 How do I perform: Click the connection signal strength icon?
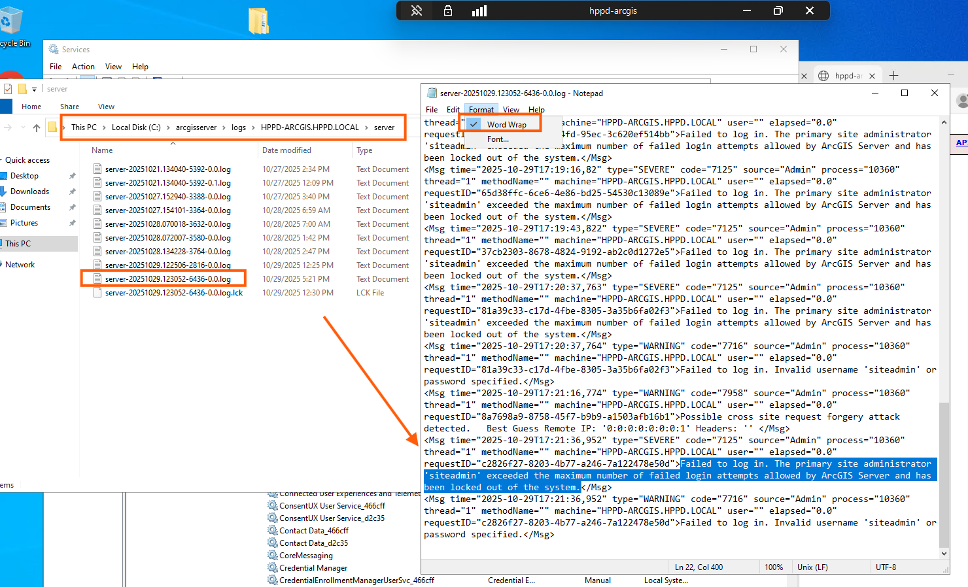pos(479,10)
